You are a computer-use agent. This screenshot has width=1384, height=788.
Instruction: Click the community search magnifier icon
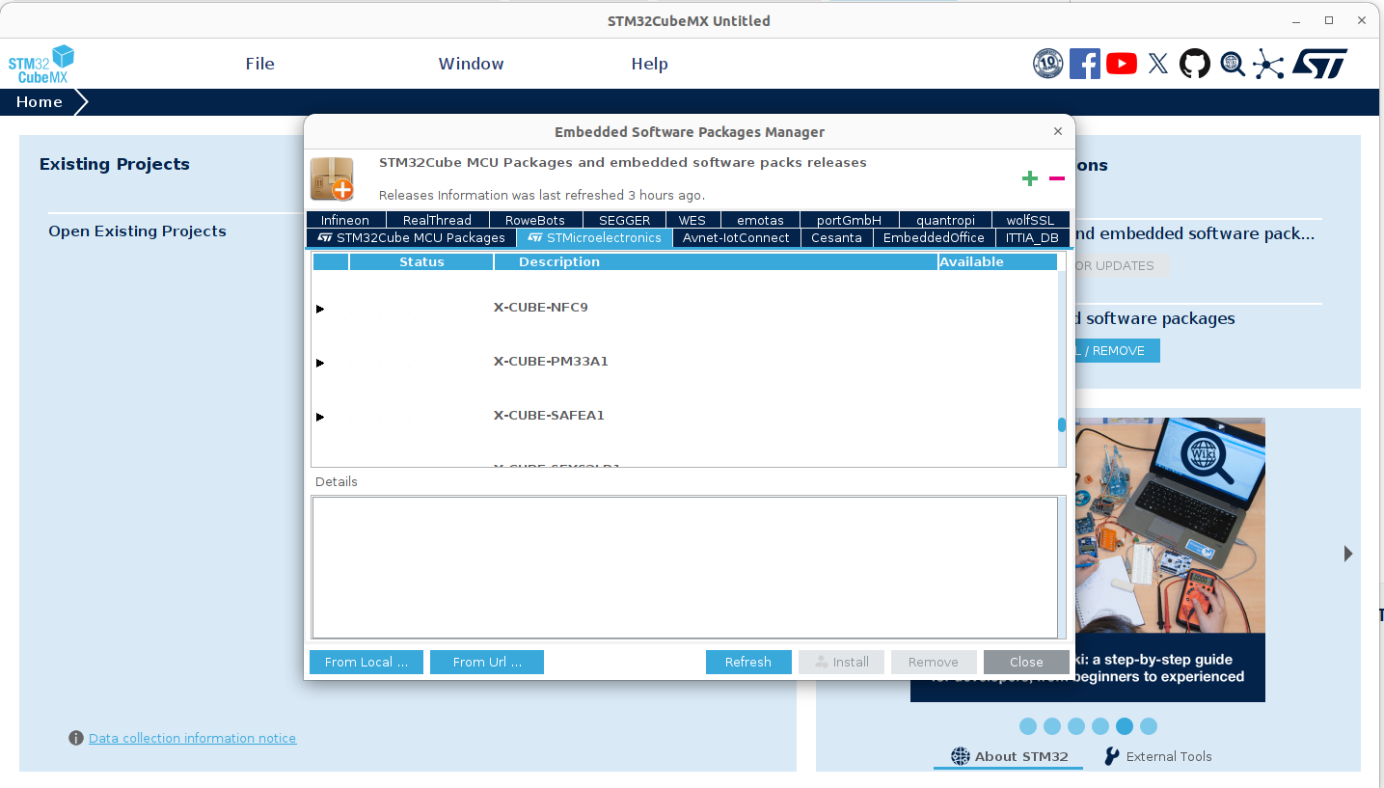coord(1232,64)
